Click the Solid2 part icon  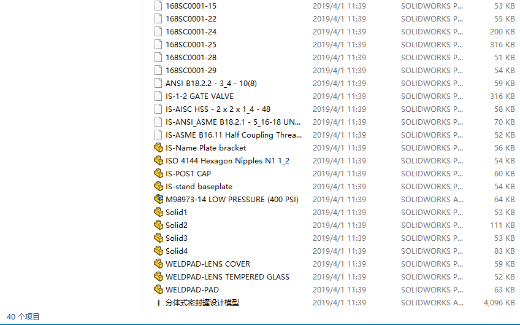click(x=159, y=225)
